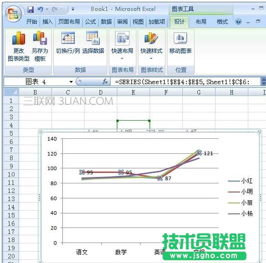The height and width of the screenshot is (263, 266).
Task: Click the chart's left edge sizing handle
Action: (40, 197)
